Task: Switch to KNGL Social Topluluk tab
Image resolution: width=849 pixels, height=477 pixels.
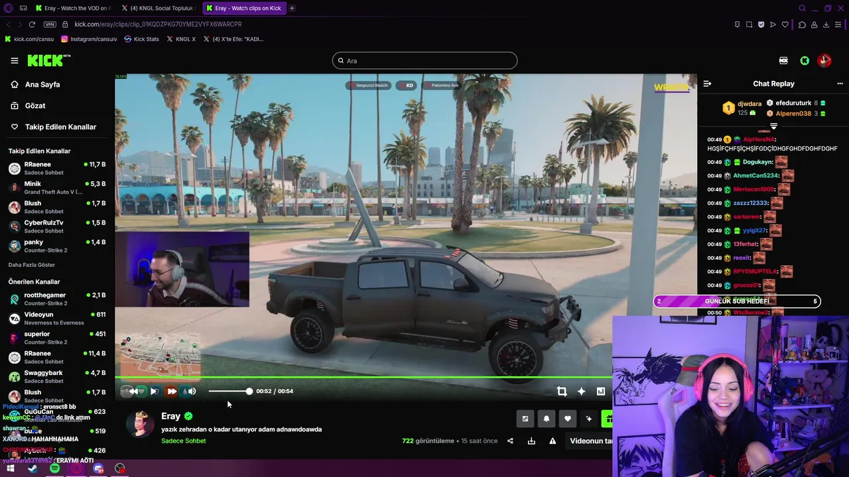Action: (x=158, y=8)
